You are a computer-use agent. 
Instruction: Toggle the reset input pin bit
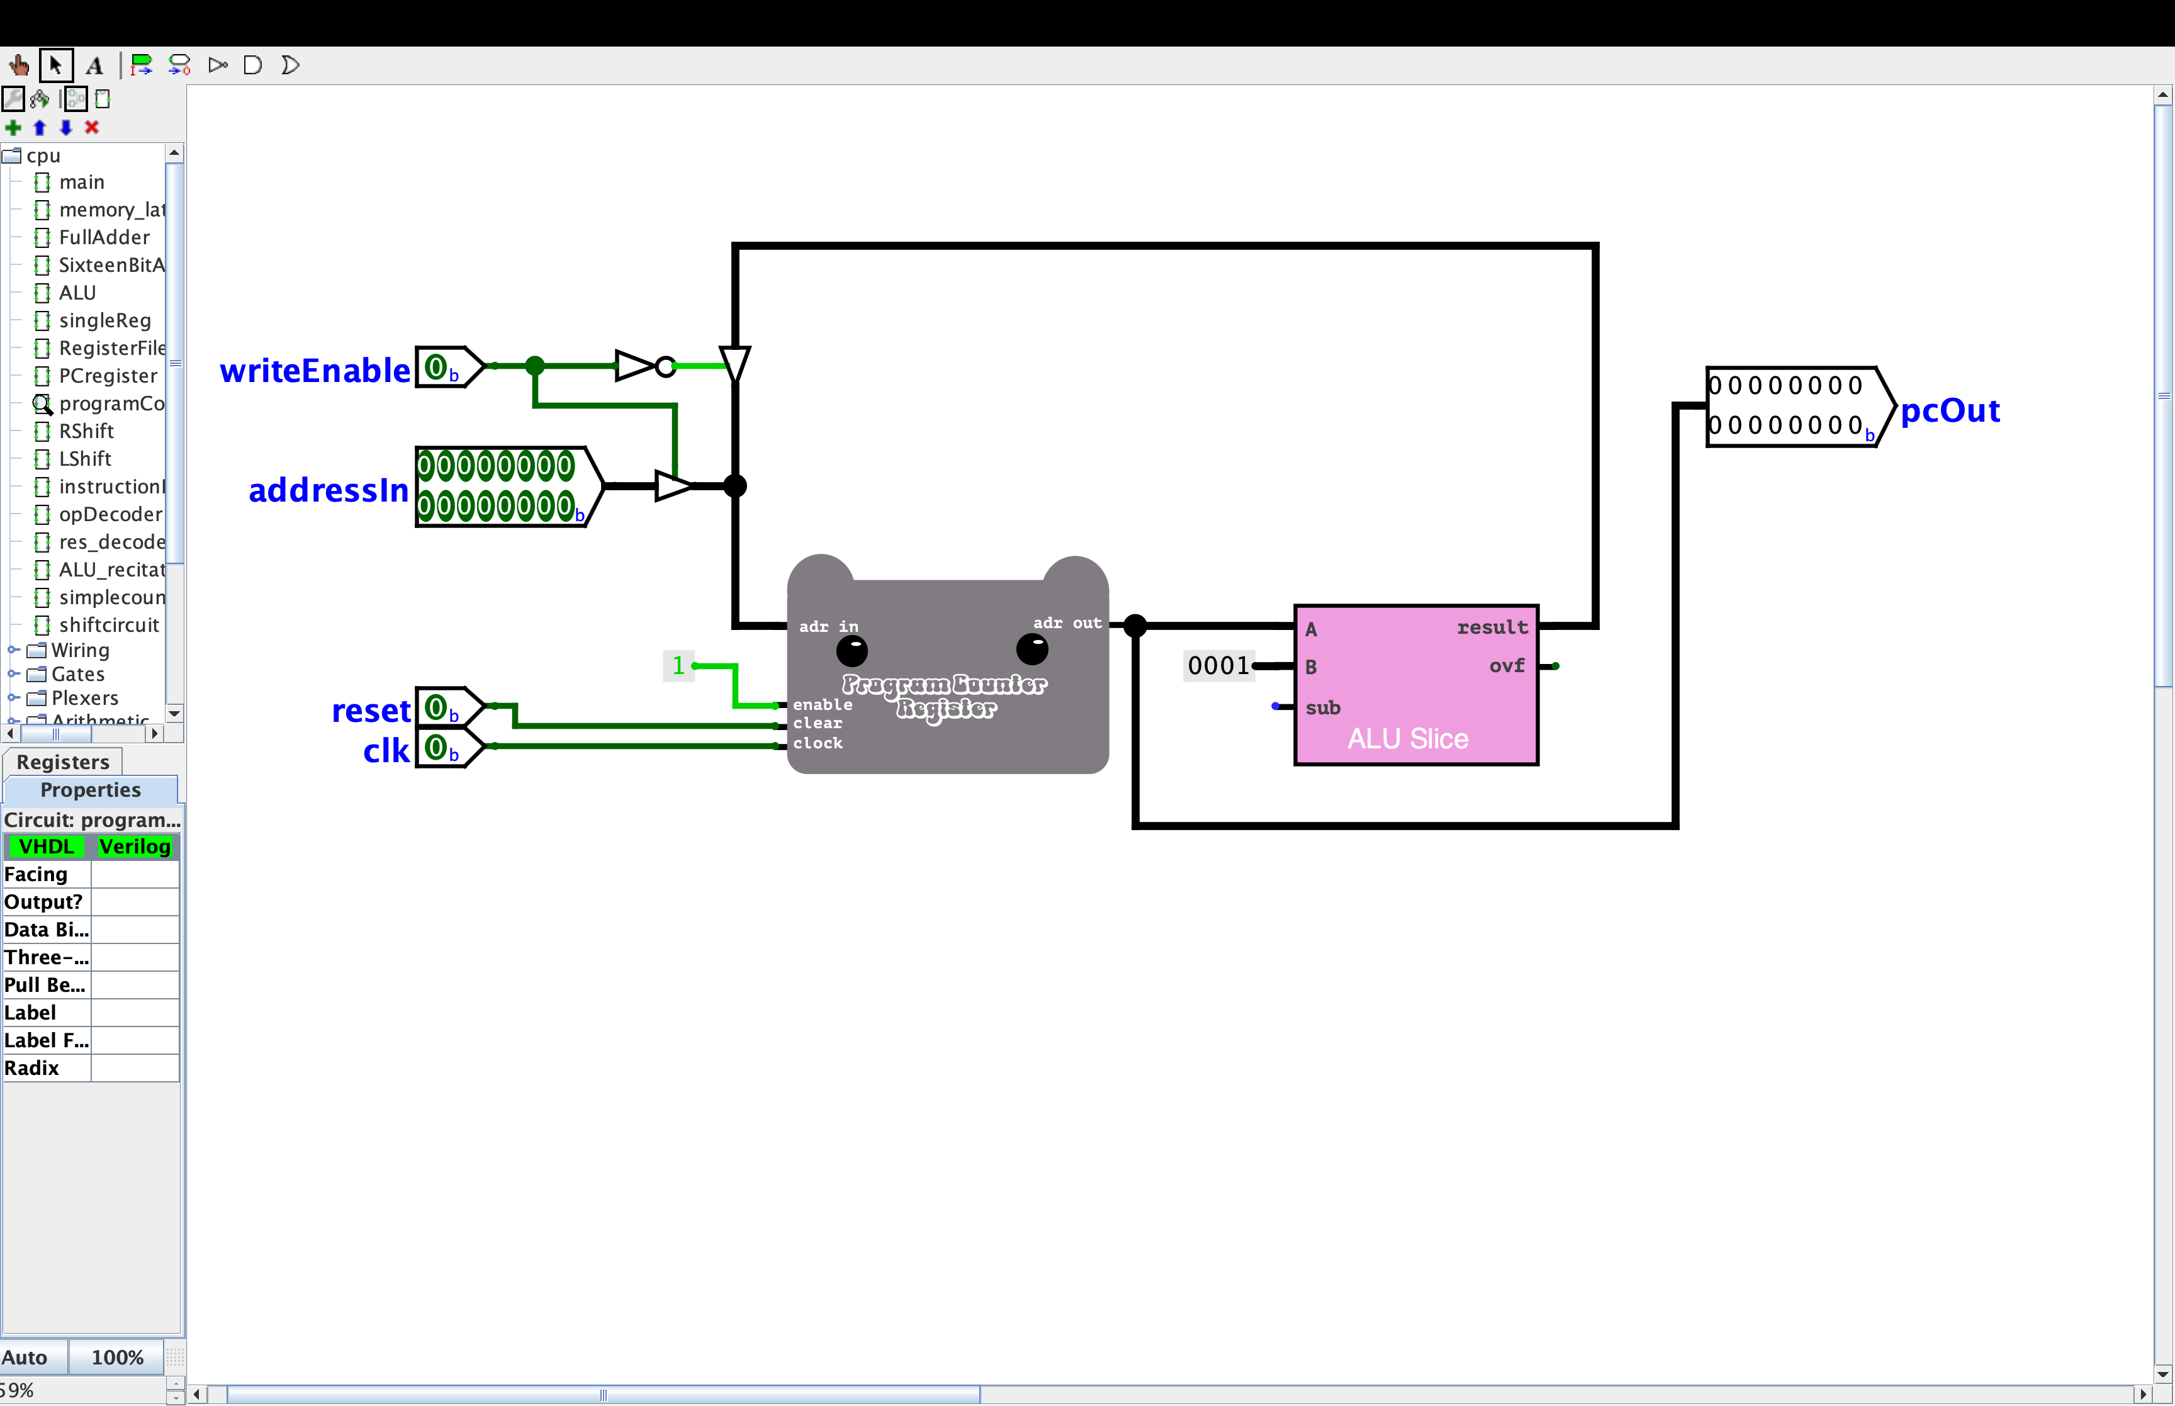(436, 707)
